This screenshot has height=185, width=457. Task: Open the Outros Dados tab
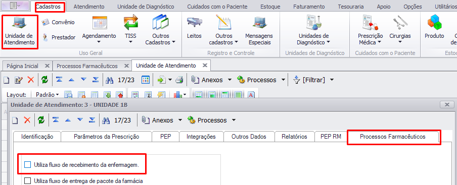pyautogui.click(x=249, y=137)
